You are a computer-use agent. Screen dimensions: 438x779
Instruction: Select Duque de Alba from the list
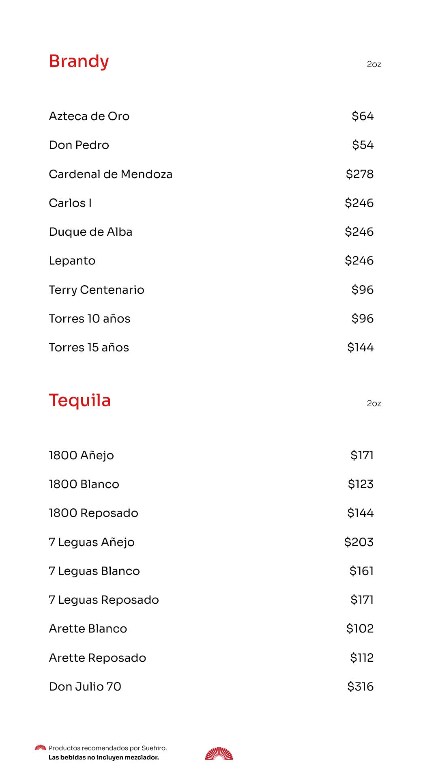(x=91, y=232)
